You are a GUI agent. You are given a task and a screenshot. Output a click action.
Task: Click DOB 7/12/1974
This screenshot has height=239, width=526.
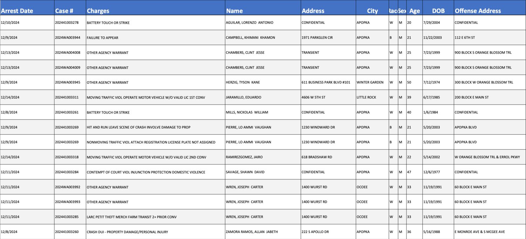(x=431, y=82)
